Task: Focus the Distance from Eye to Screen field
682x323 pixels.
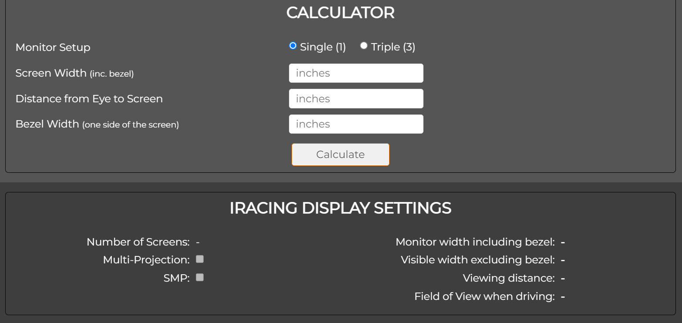Action: coord(356,99)
